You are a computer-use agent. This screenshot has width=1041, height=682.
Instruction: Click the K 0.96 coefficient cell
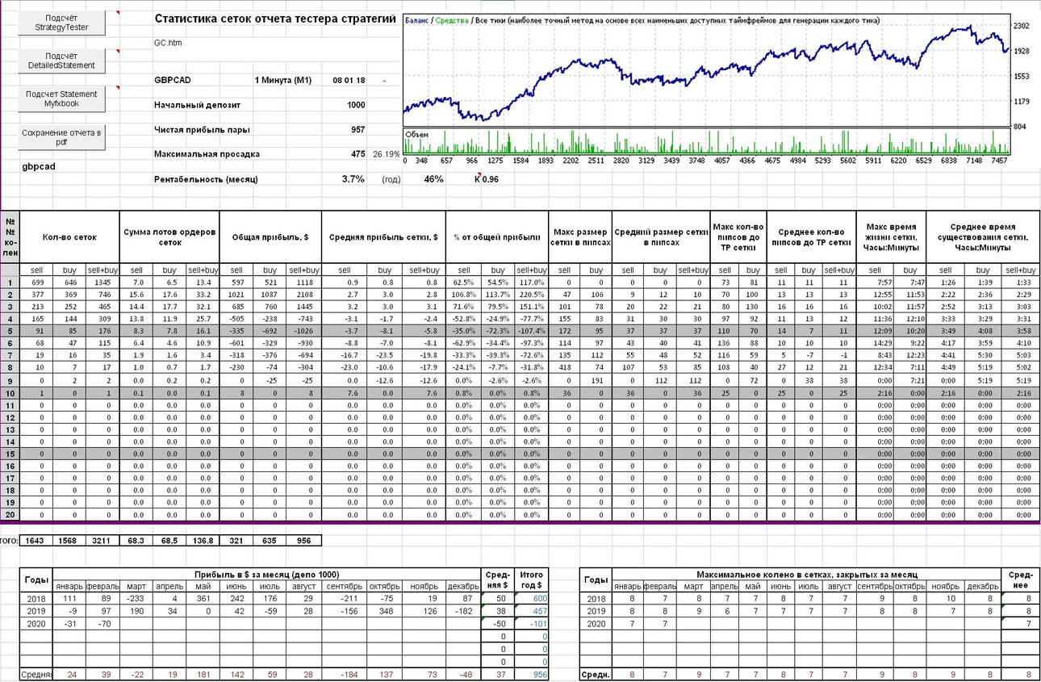click(x=487, y=178)
